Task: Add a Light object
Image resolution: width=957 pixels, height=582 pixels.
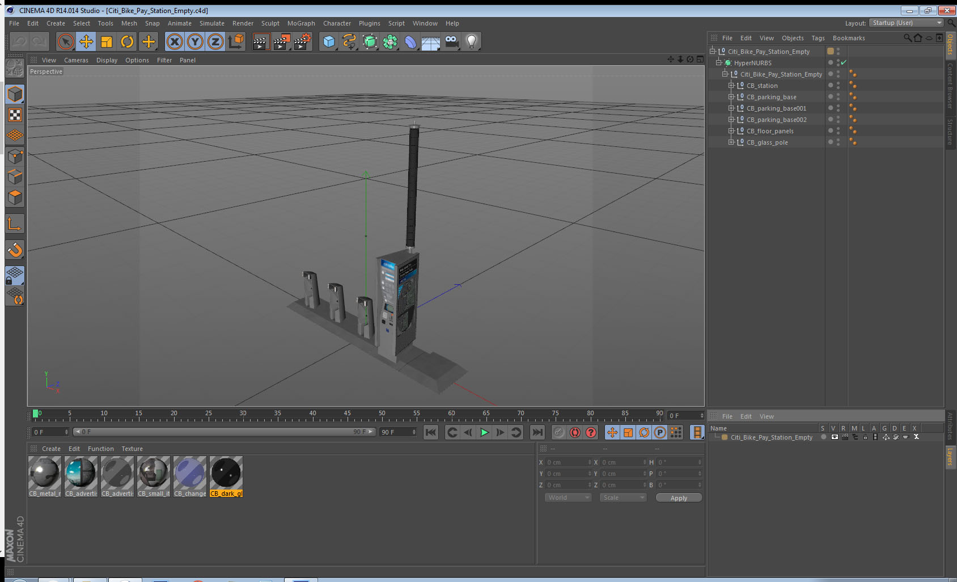Action: (x=472, y=41)
